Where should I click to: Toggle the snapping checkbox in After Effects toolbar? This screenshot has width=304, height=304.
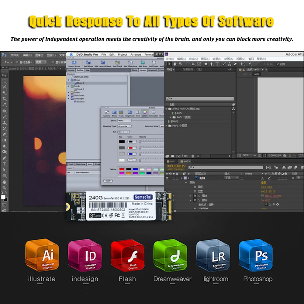coord(278,64)
